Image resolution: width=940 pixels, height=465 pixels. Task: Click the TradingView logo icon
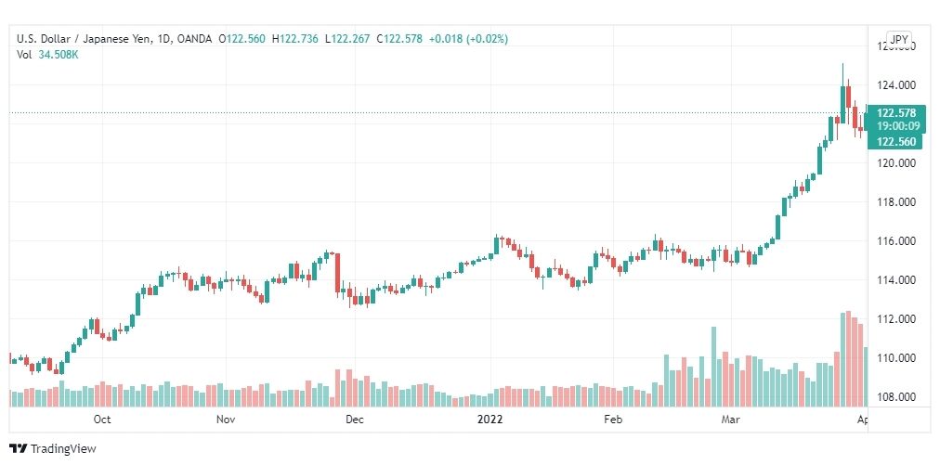(18, 449)
